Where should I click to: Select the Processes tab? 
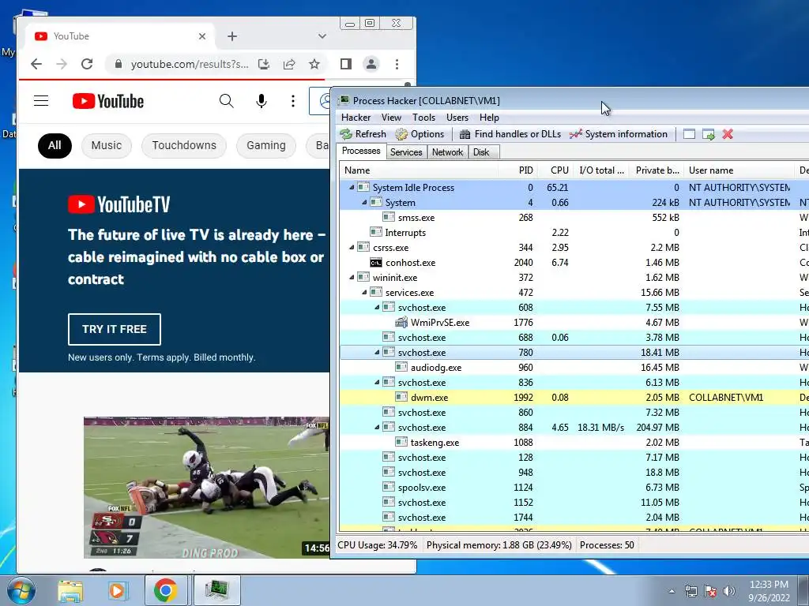tap(361, 151)
